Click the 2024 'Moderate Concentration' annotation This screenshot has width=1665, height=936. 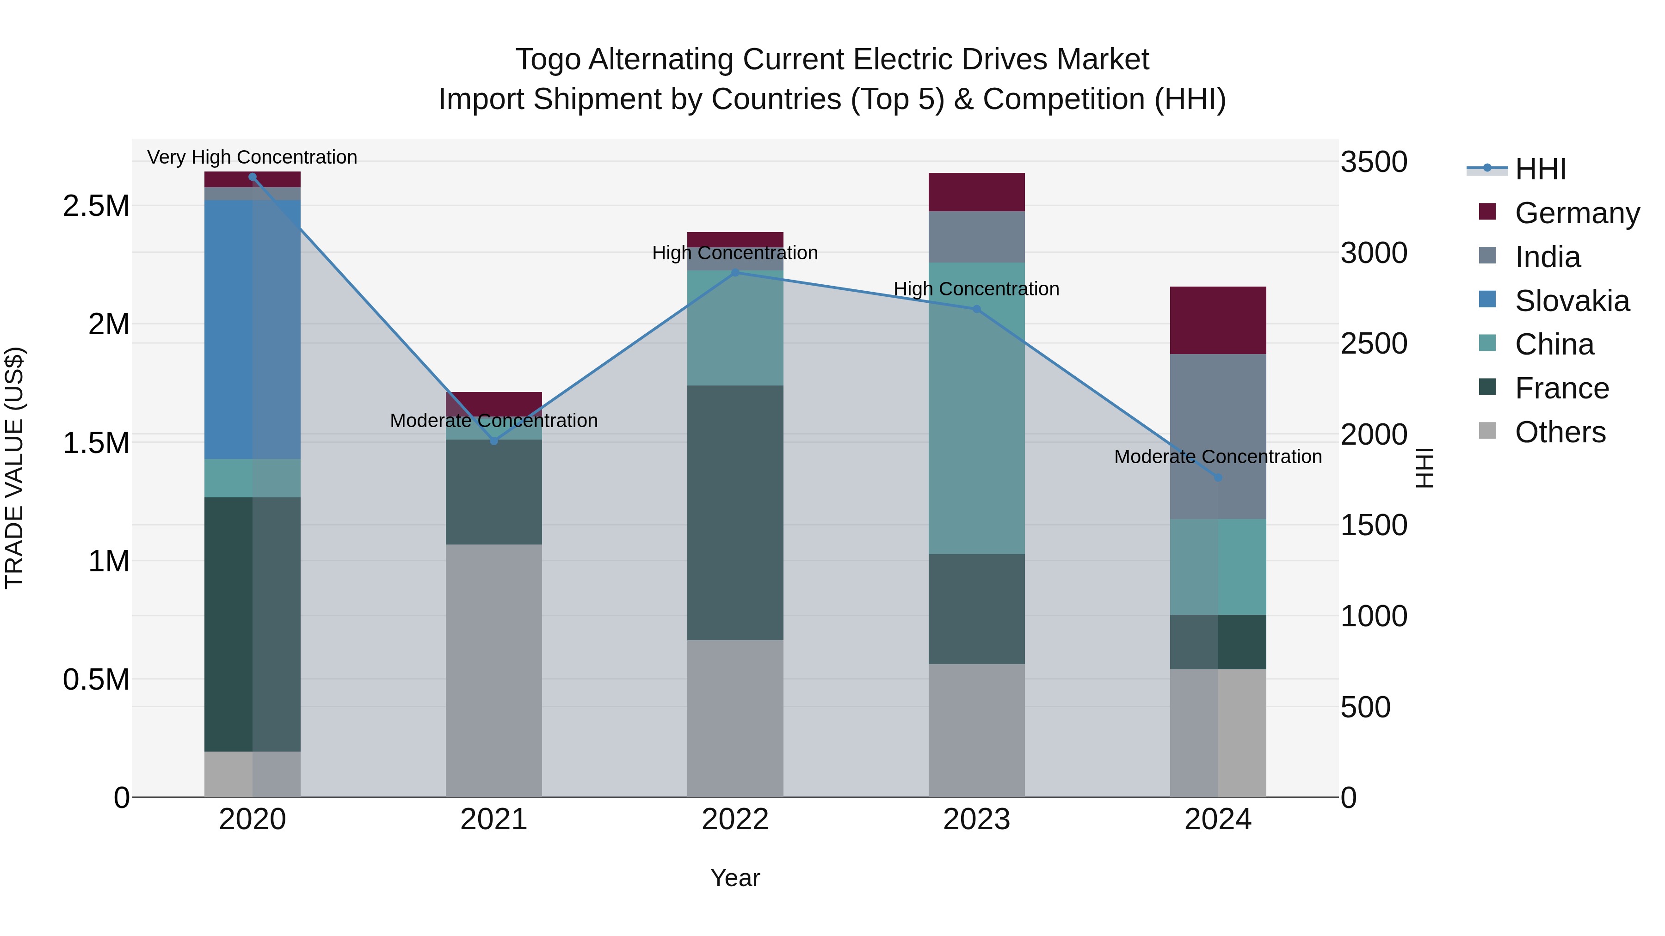(1218, 457)
